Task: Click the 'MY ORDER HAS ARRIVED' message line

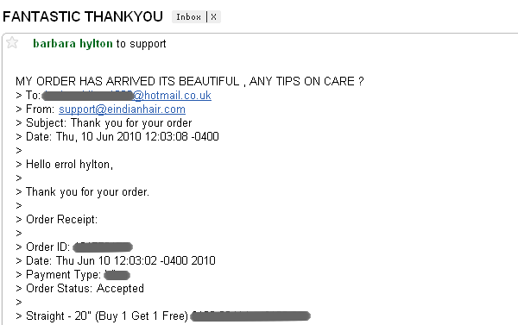Action: click(190, 81)
